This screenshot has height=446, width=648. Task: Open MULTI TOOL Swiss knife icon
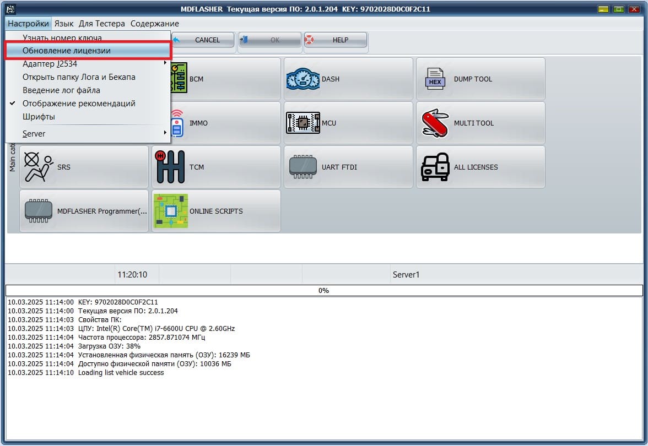tap(435, 123)
